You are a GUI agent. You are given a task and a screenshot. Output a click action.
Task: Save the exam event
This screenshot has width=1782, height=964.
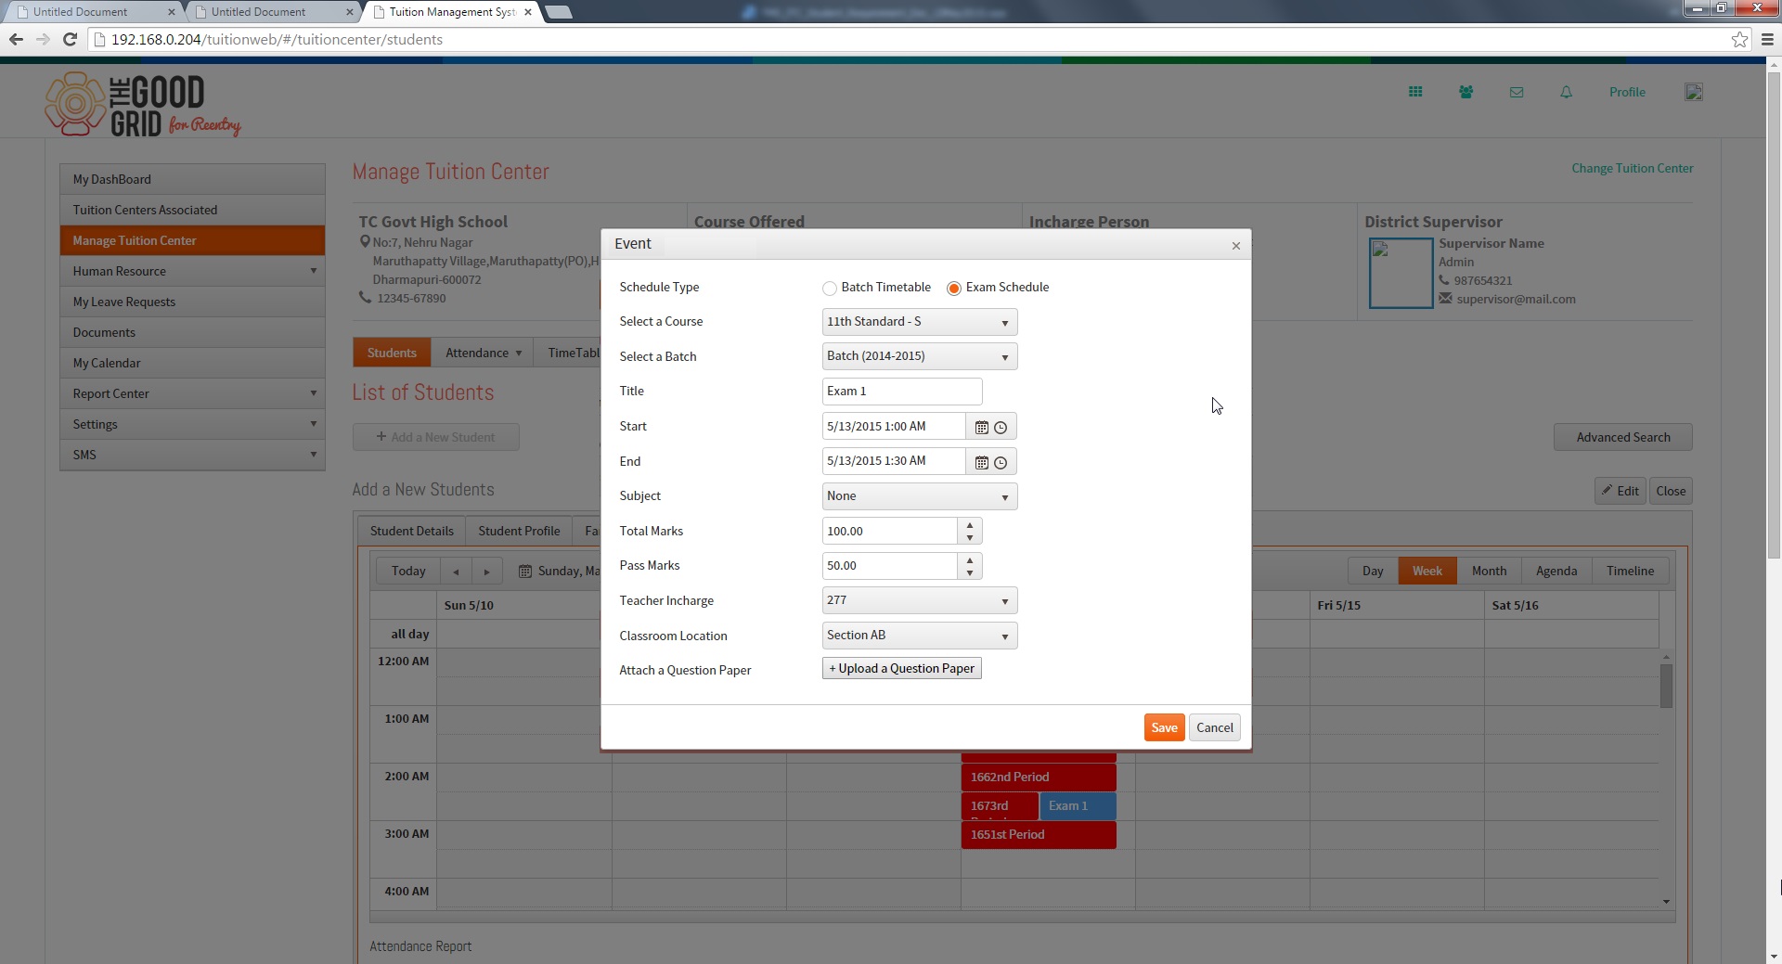(1164, 727)
